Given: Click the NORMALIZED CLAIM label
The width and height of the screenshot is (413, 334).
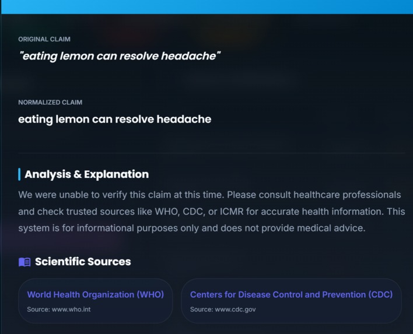Looking at the screenshot, I should 50,103.
